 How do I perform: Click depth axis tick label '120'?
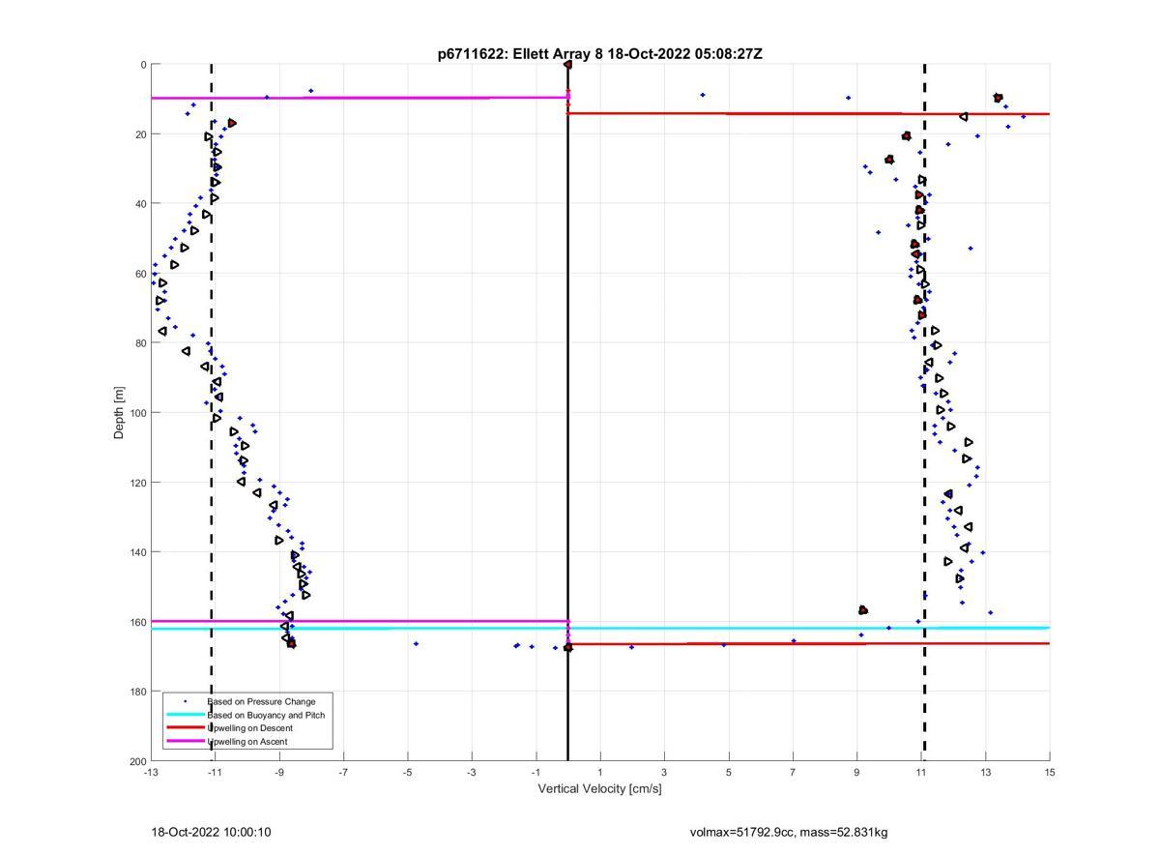tap(137, 483)
